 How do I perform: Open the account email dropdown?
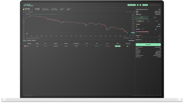coord(155,5)
